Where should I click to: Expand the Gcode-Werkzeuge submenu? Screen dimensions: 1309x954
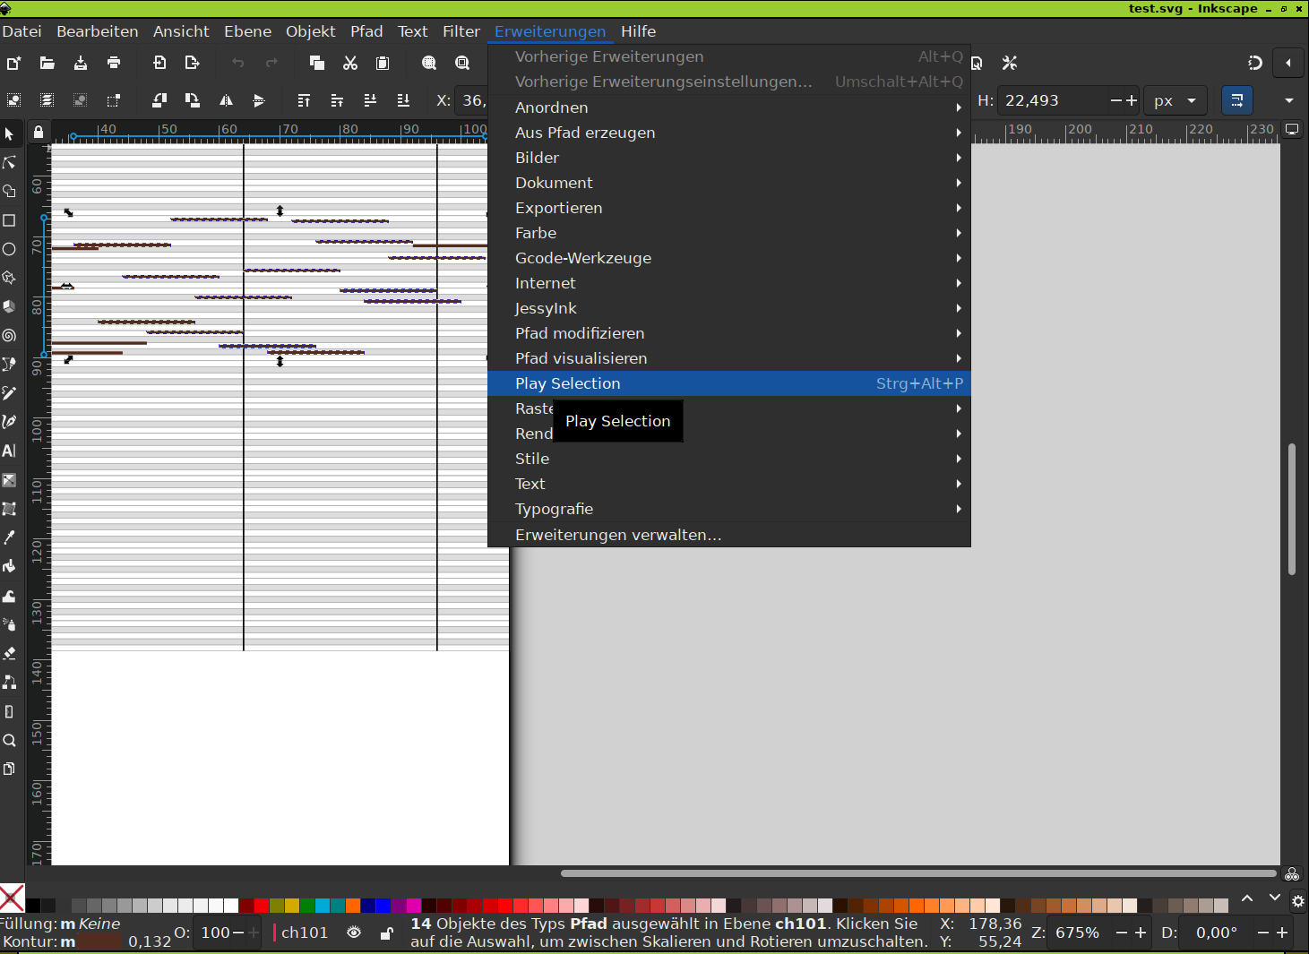tap(729, 258)
